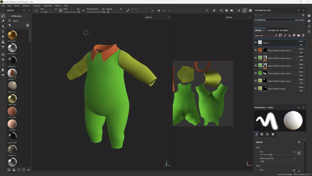312x176 pixels.
Task: Switch to Texture Set Settings tab
Action: (x=278, y=31)
